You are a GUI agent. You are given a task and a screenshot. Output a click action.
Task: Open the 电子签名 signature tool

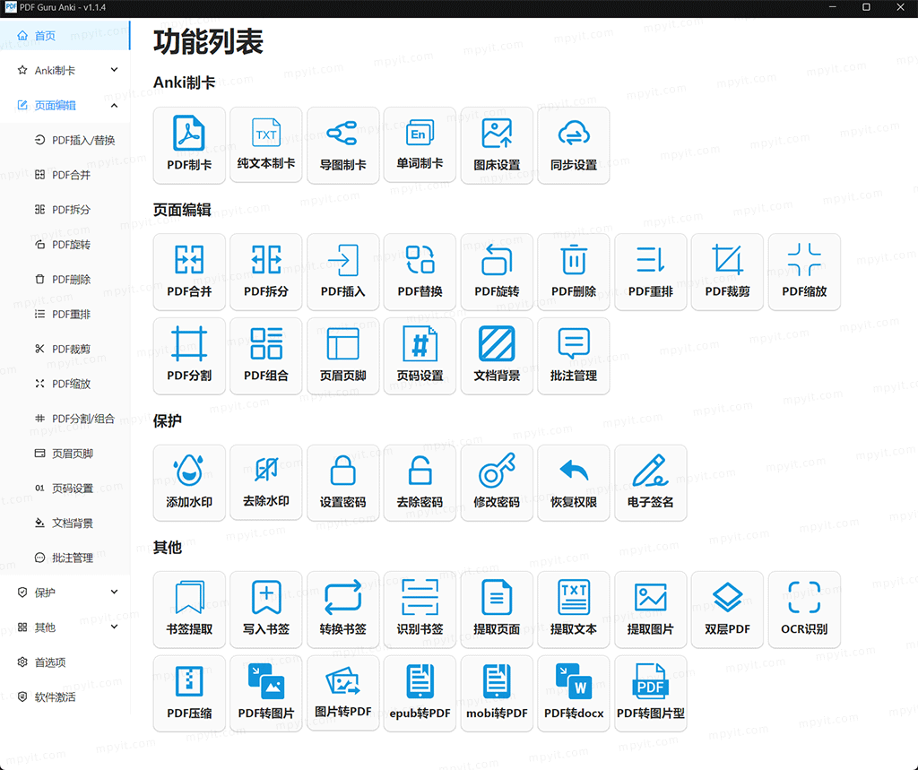point(651,482)
